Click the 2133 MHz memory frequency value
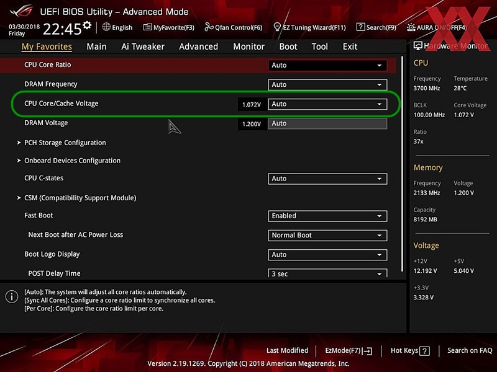The height and width of the screenshot is (372, 497). pos(427,193)
